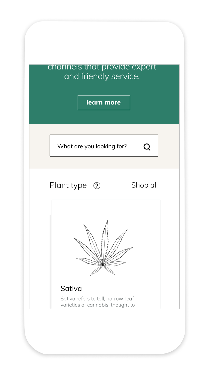The width and height of the screenshot is (209, 375).
Task: Click the 'and friendly service.' text line
Action: [x=102, y=76]
